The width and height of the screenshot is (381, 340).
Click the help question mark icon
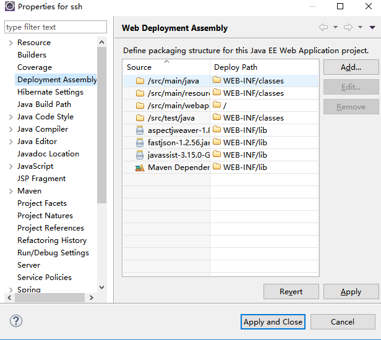pyautogui.click(x=16, y=321)
